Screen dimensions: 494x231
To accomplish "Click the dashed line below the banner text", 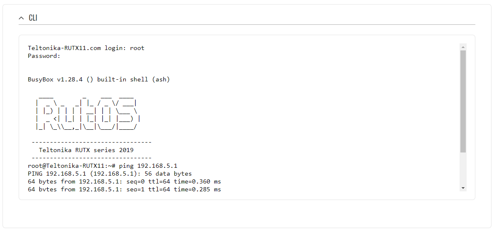I will click(91, 158).
